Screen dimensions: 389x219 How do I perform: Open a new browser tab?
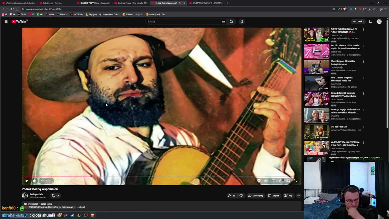tap(227, 3)
